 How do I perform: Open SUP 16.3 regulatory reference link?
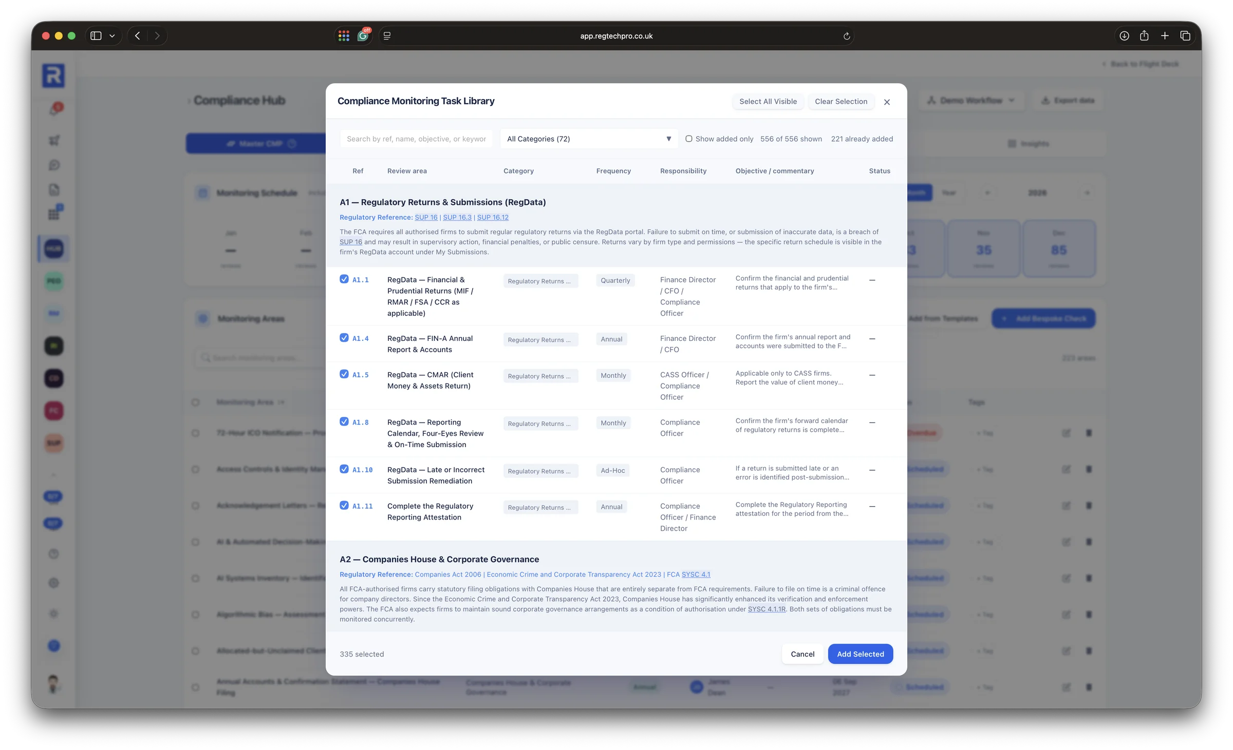click(x=457, y=218)
